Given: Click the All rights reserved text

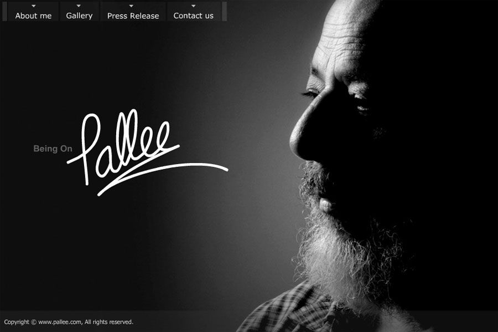Looking at the screenshot, I should 108,322.
